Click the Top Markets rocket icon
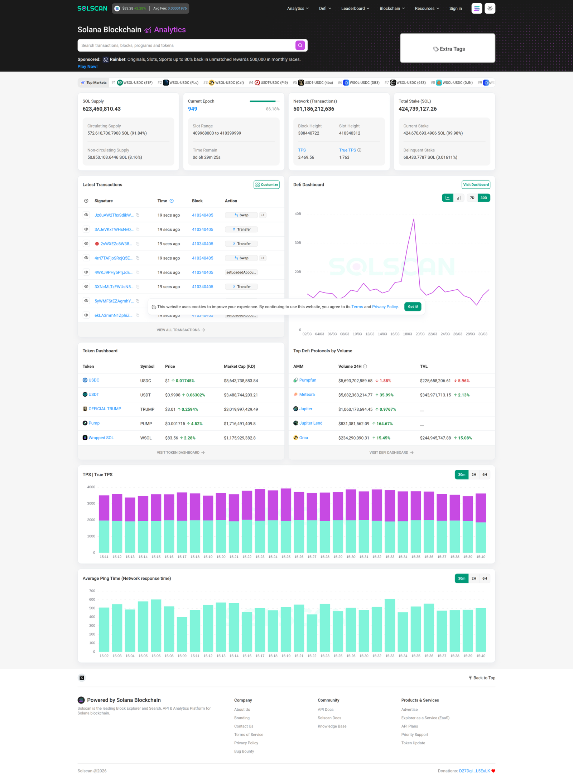Image resolution: width=573 pixels, height=778 pixels. pos(83,83)
